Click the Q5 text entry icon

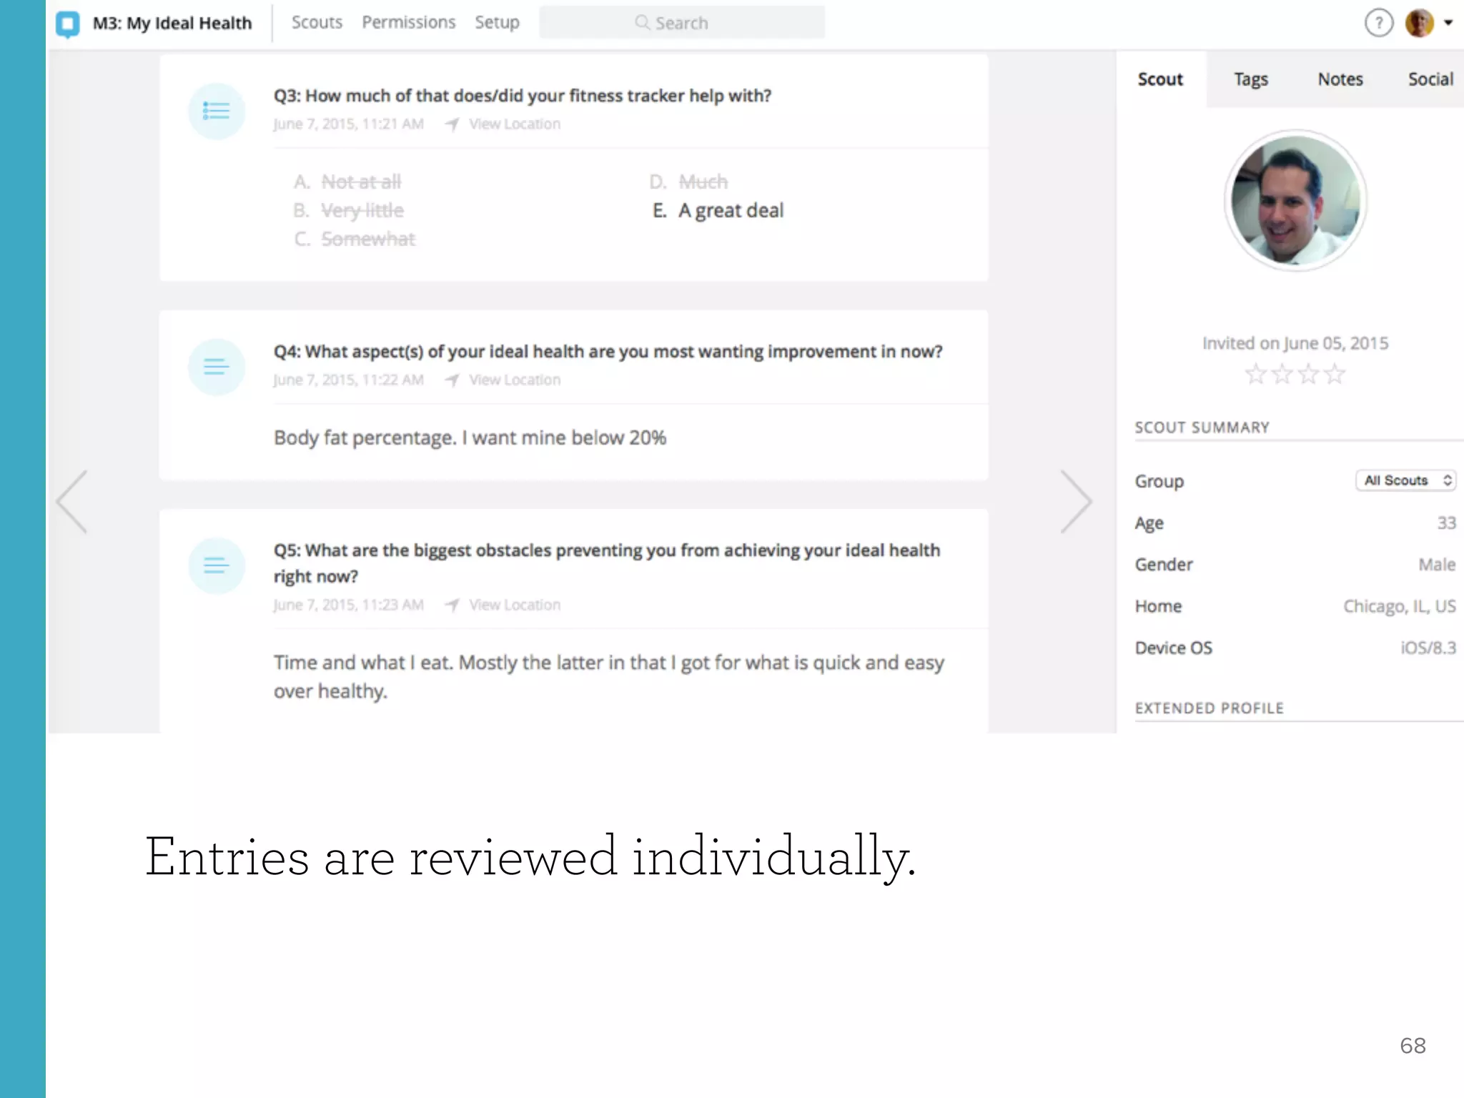(x=217, y=565)
